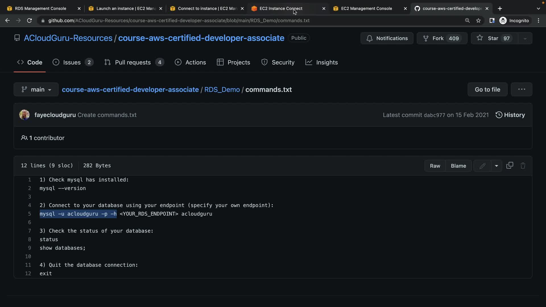546x307 pixels.
Task: Open RDS_Demo folder link
Action: pos(222,90)
